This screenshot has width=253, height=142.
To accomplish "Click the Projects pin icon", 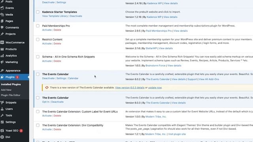I will click(2, 34).
